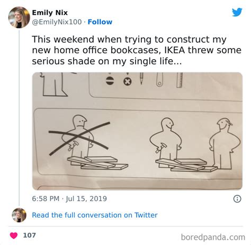Click the figure with a pencil behind its ear
Viewport: 251px width, 245px height.
pos(225,144)
